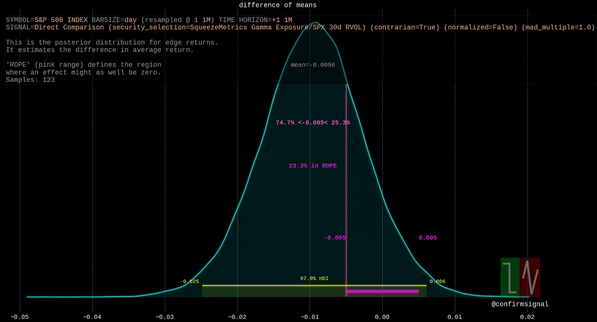The height and width of the screenshot is (322, 597).
Task: Click the '(normalized=False)' parameter text
Action: pyautogui.click(x=481, y=27)
